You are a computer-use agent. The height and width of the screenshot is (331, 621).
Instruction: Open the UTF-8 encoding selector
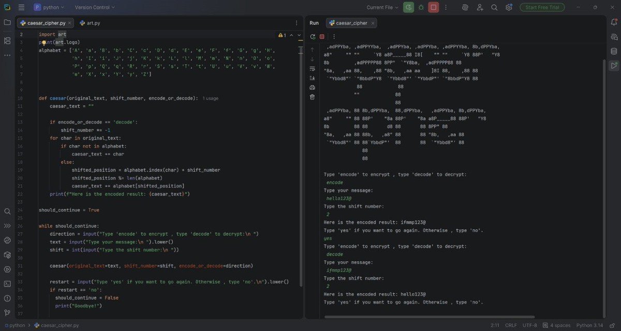(530, 325)
